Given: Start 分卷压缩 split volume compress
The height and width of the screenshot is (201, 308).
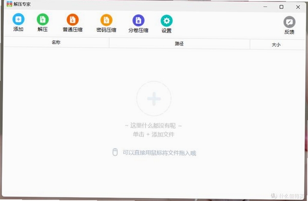Looking at the screenshot, I should (x=139, y=20).
